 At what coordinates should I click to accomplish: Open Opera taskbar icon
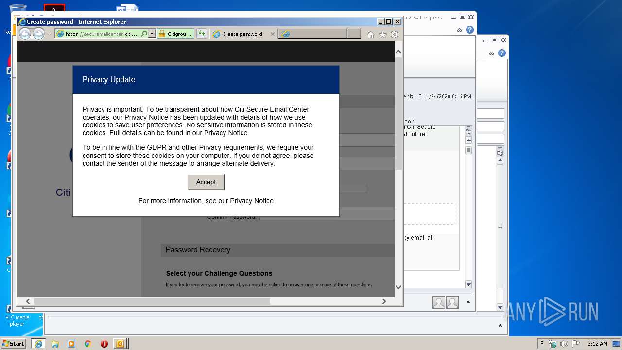pyautogui.click(x=104, y=344)
